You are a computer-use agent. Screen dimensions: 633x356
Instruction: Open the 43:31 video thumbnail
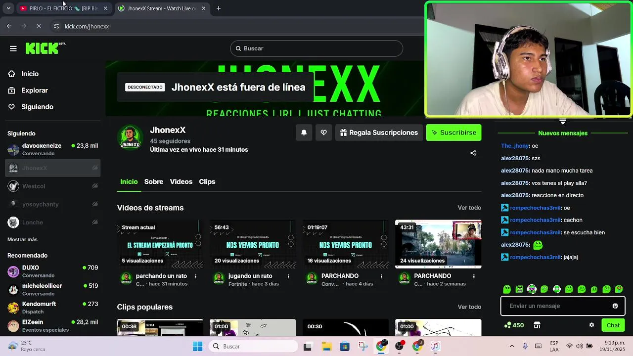click(438, 244)
